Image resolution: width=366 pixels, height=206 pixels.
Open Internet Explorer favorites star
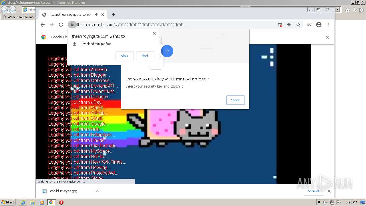pyautogui.click(x=354, y=10)
